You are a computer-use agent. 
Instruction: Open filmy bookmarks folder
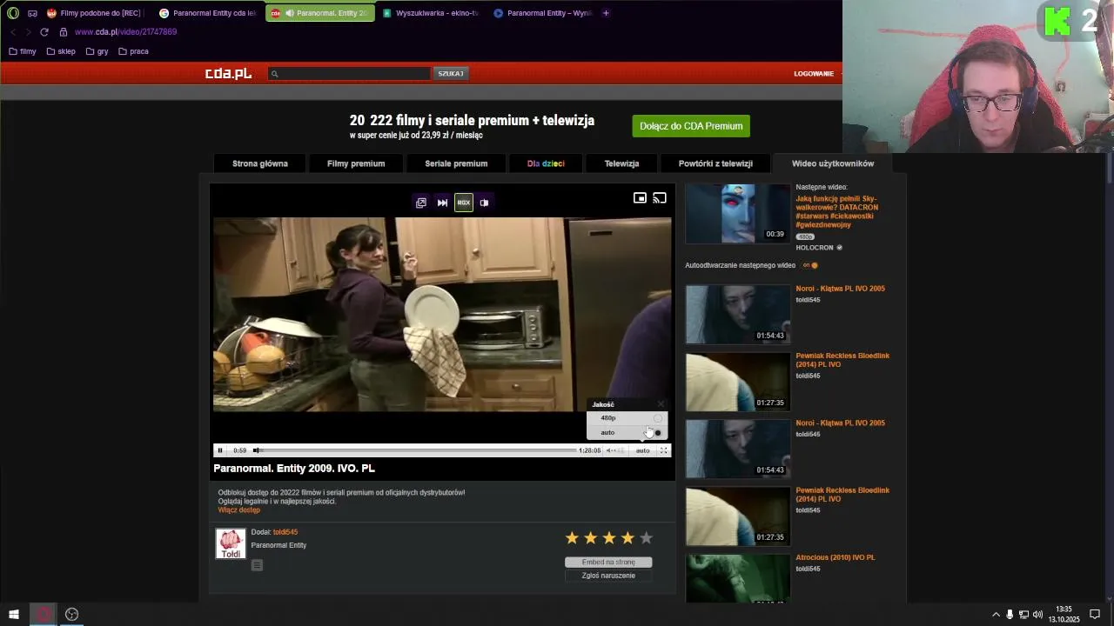click(23, 51)
